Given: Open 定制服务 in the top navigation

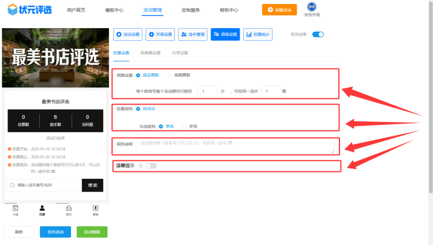Looking at the screenshot, I should pos(191,10).
